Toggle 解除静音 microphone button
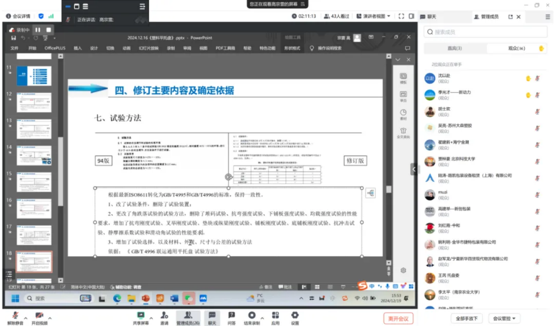Image resolution: width=555 pixels, height=326 pixels. point(15,315)
